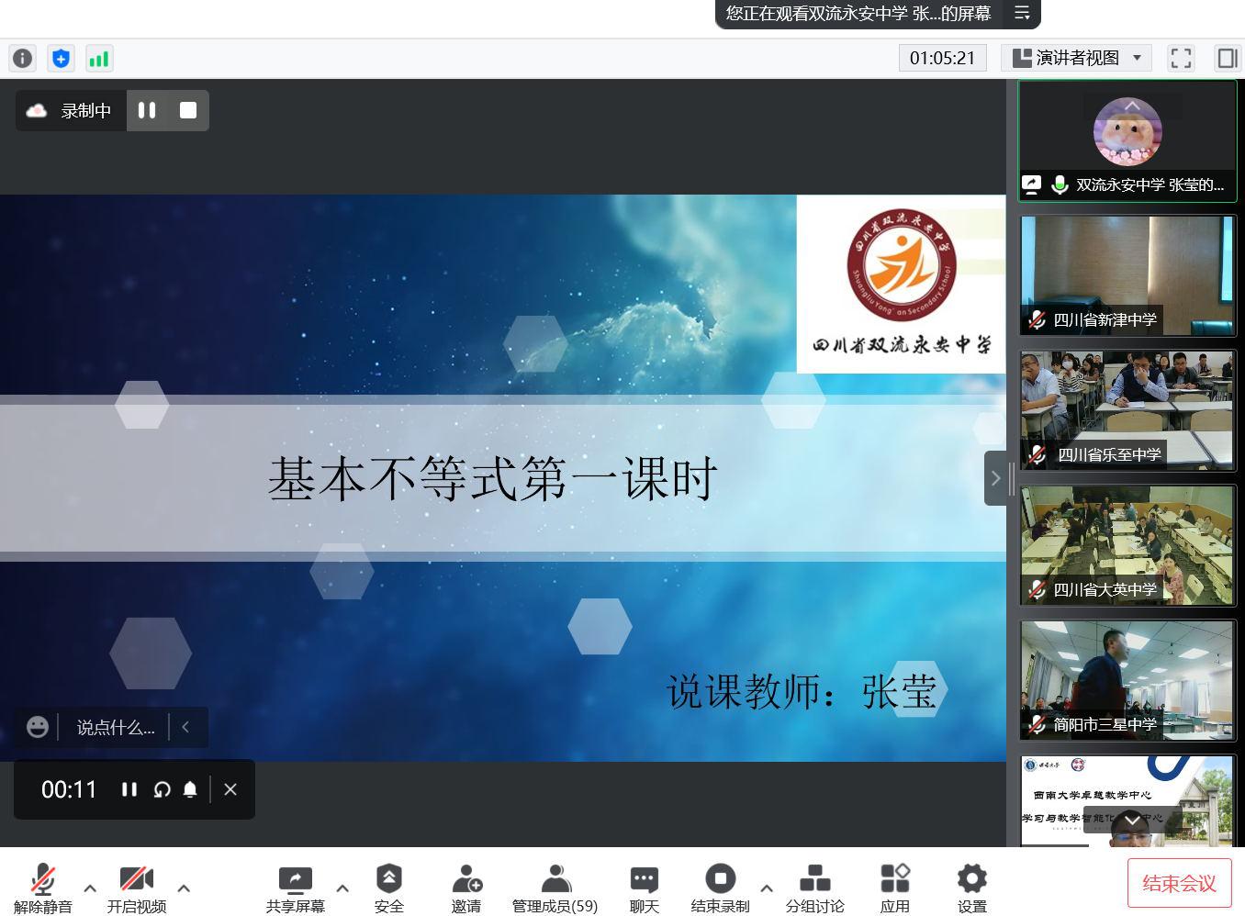
Task: Unmute the microphone (解除静音)
Action: [42, 888]
